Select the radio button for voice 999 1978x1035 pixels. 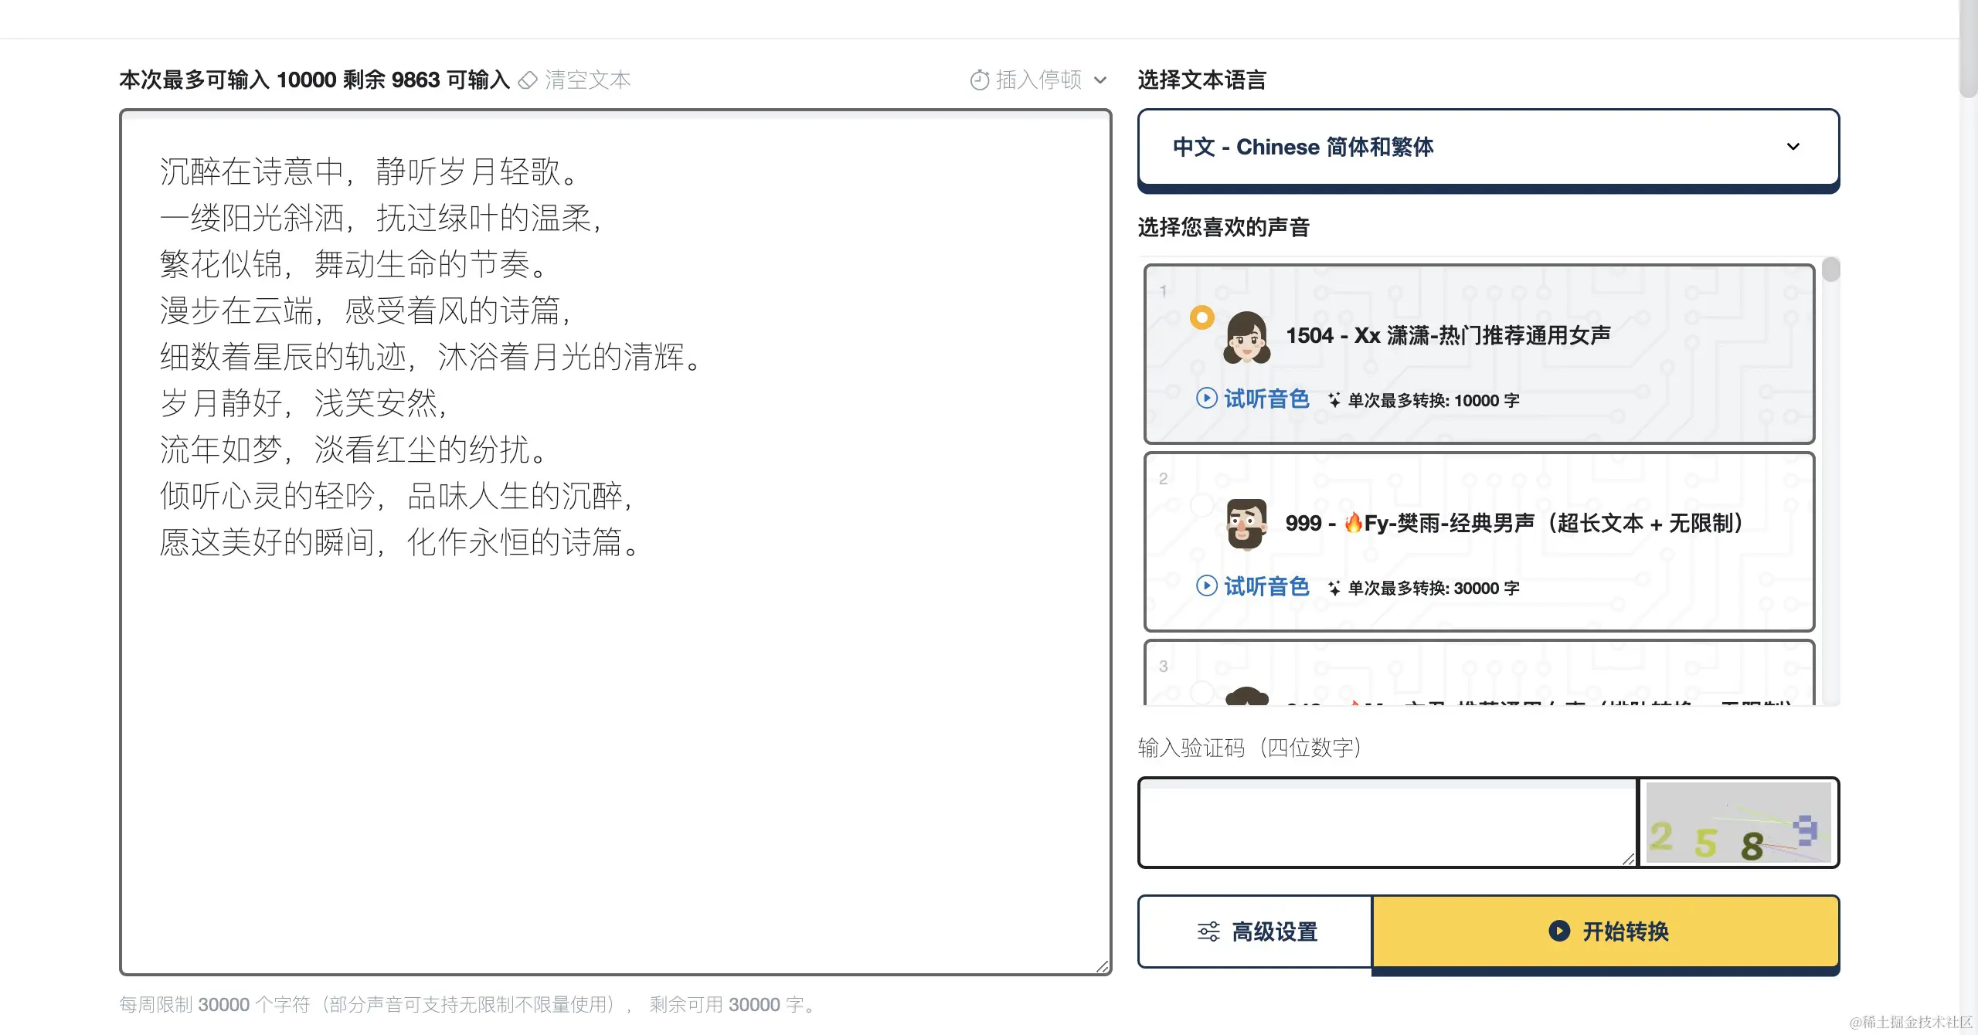coord(1201,505)
